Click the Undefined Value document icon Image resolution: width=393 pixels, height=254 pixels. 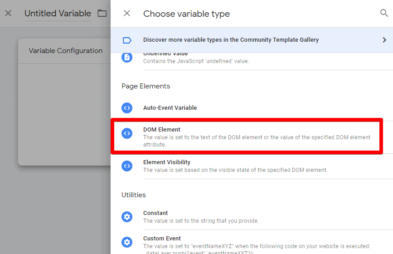[127, 58]
